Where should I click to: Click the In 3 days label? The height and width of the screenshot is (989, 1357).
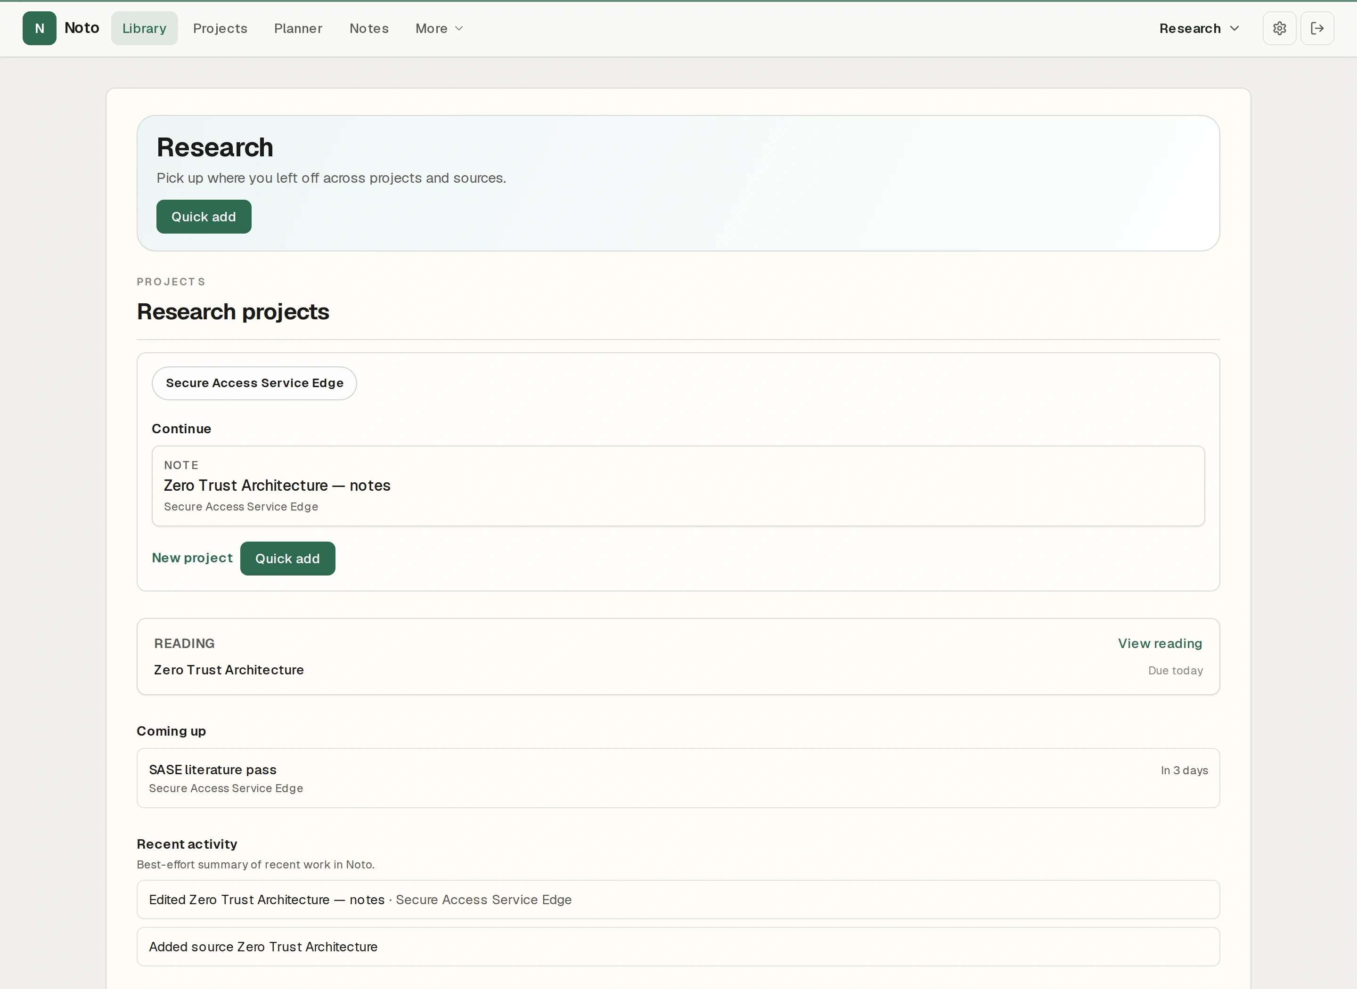1184,770
